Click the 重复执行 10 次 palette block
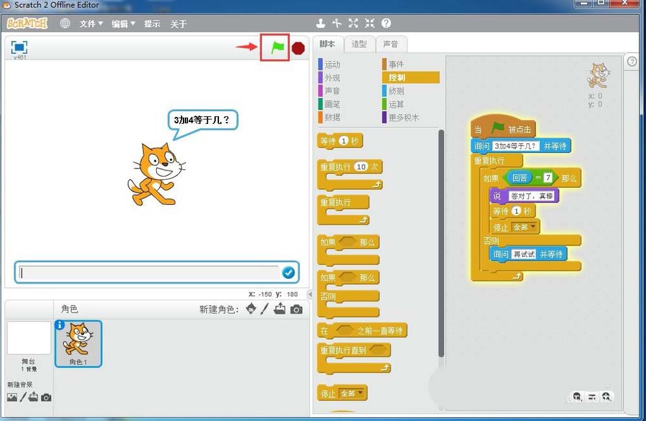This screenshot has height=421, width=646. 349,174
